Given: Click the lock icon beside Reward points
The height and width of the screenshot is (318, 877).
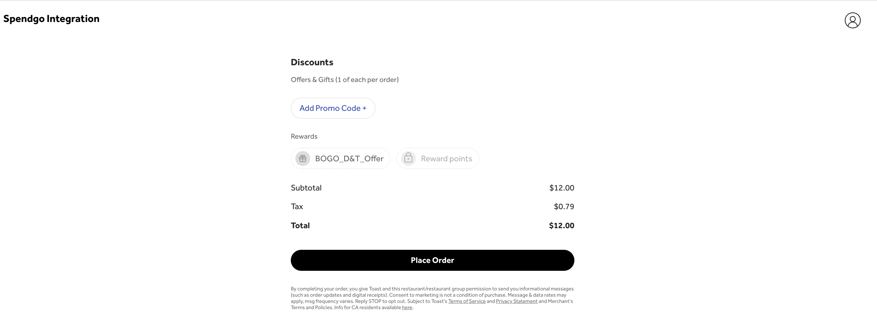Looking at the screenshot, I should point(408,158).
